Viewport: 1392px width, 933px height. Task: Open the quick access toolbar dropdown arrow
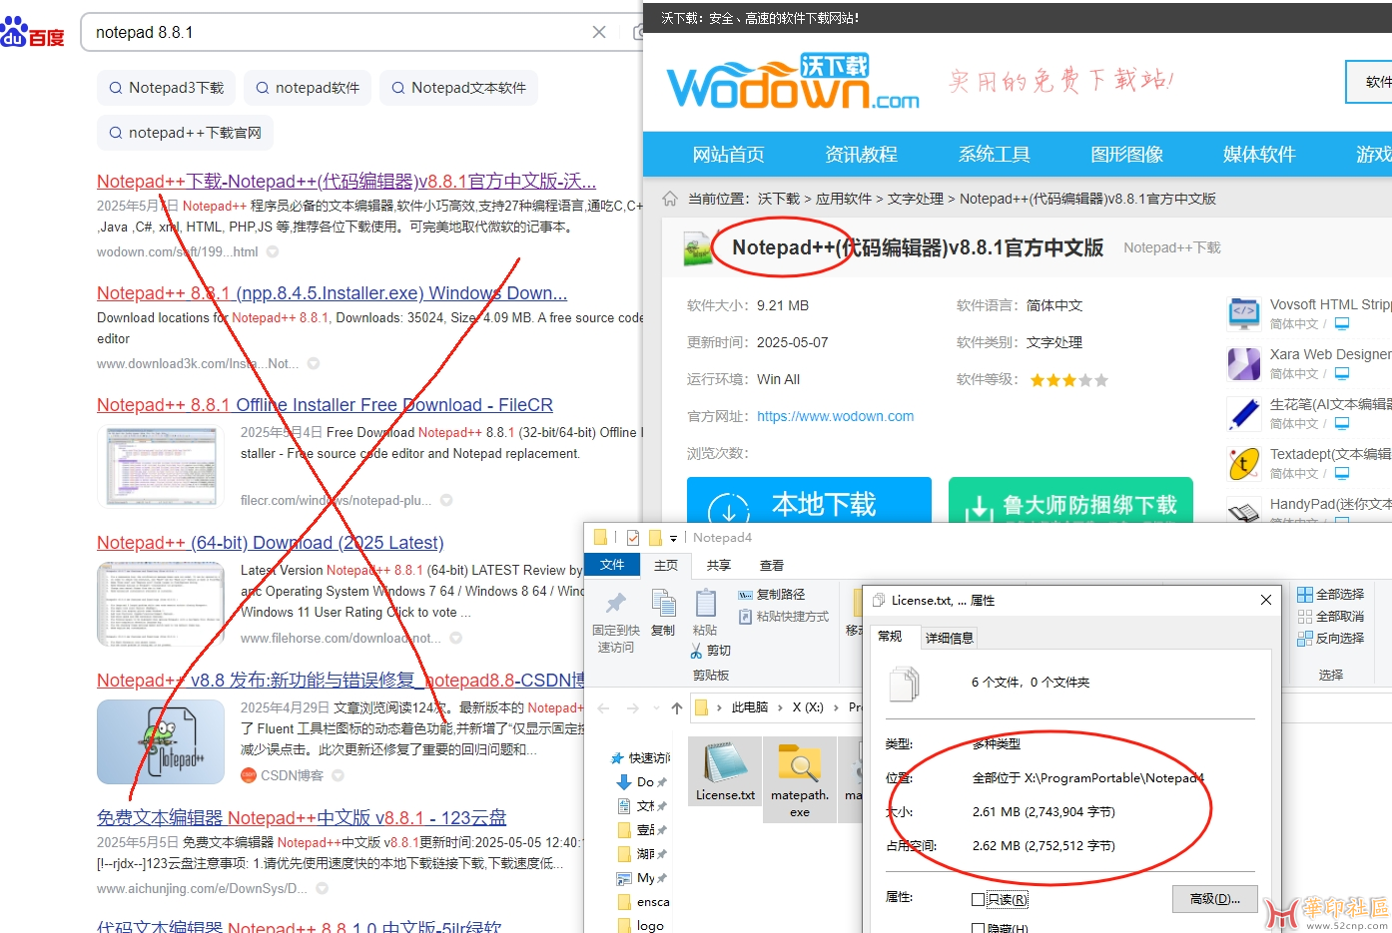[x=673, y=538]
